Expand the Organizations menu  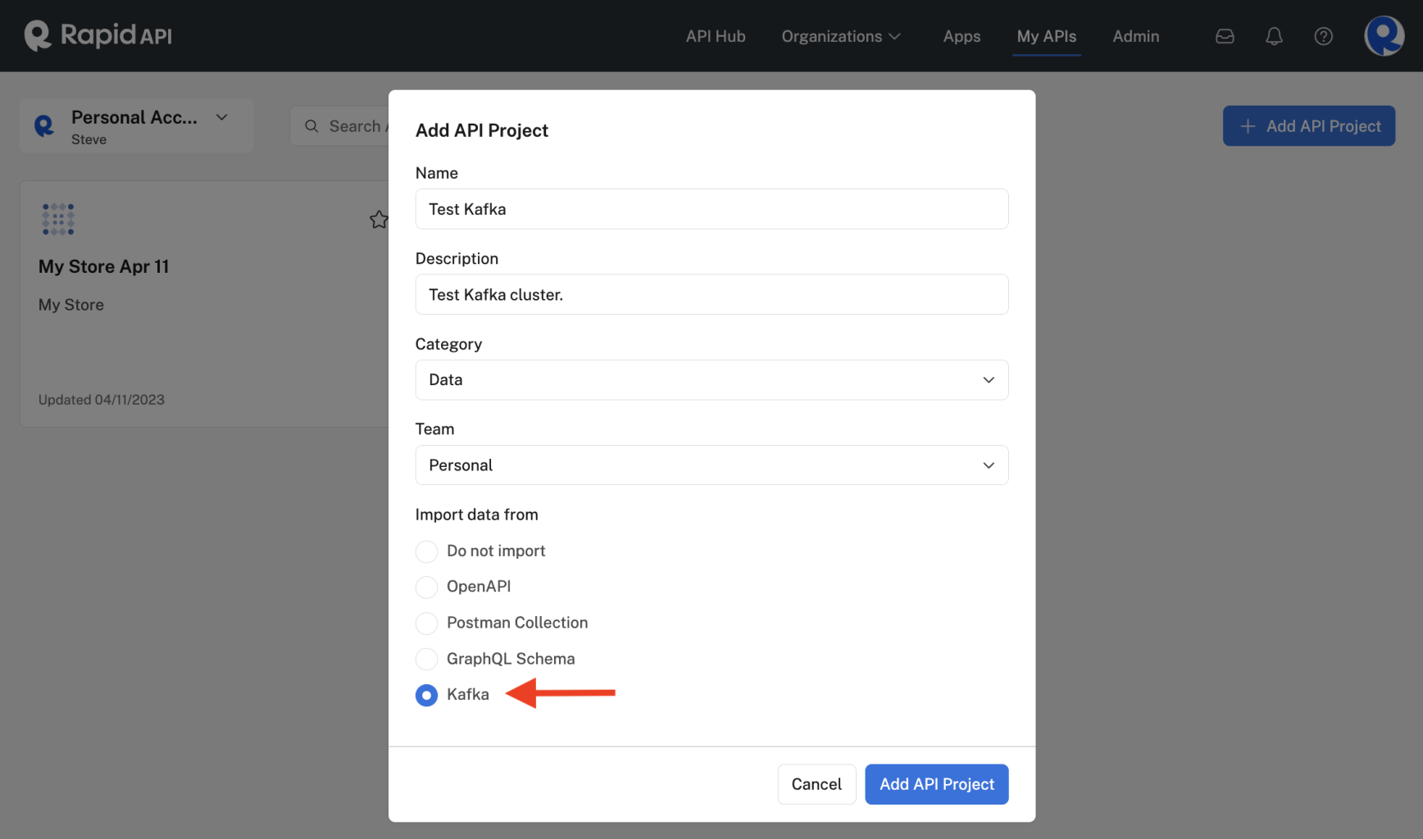click(841, 36)
